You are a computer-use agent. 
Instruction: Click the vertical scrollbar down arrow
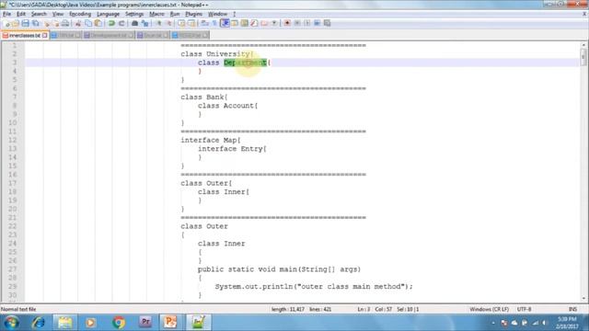coord(583,298)
